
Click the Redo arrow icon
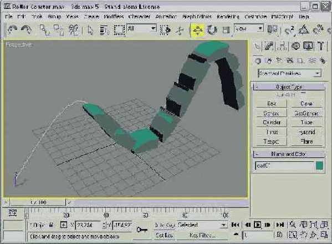pyautogui.click(x=26, y=29)
